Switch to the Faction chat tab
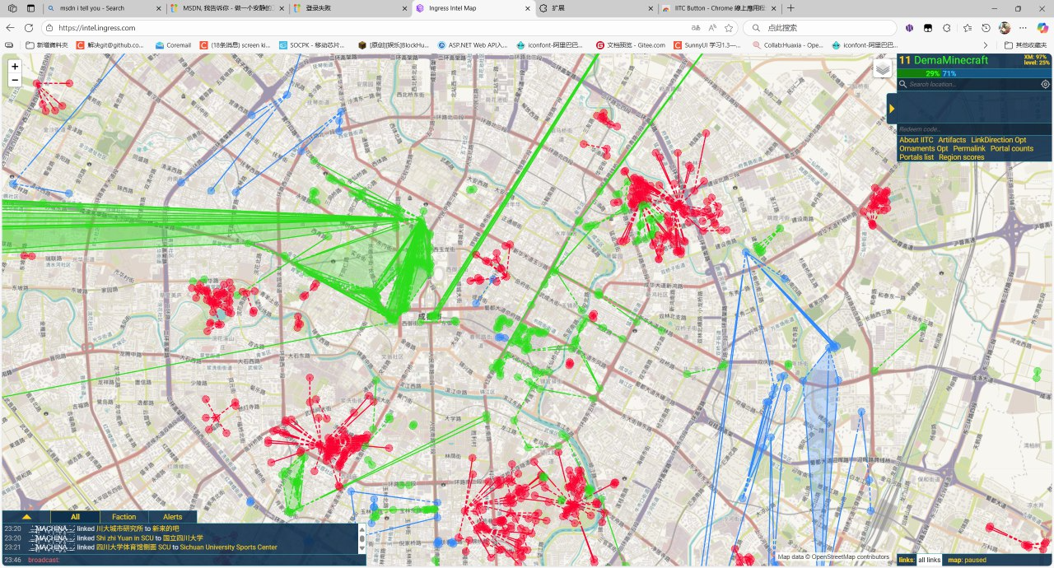Screen dimensions: 1054x568 click(124, 517)
